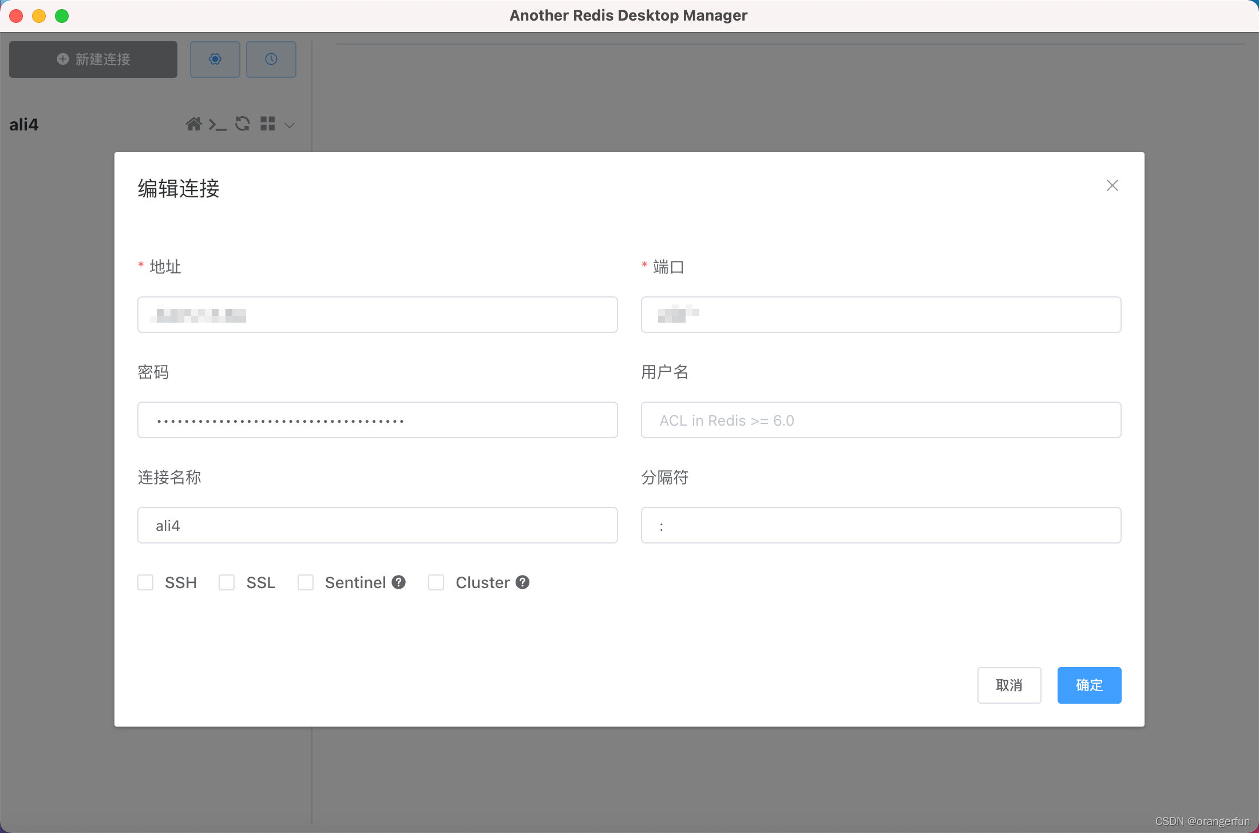The image size is (1259, 833).
Task: Focus the port (端口) input field
Action: pos(881,315)
